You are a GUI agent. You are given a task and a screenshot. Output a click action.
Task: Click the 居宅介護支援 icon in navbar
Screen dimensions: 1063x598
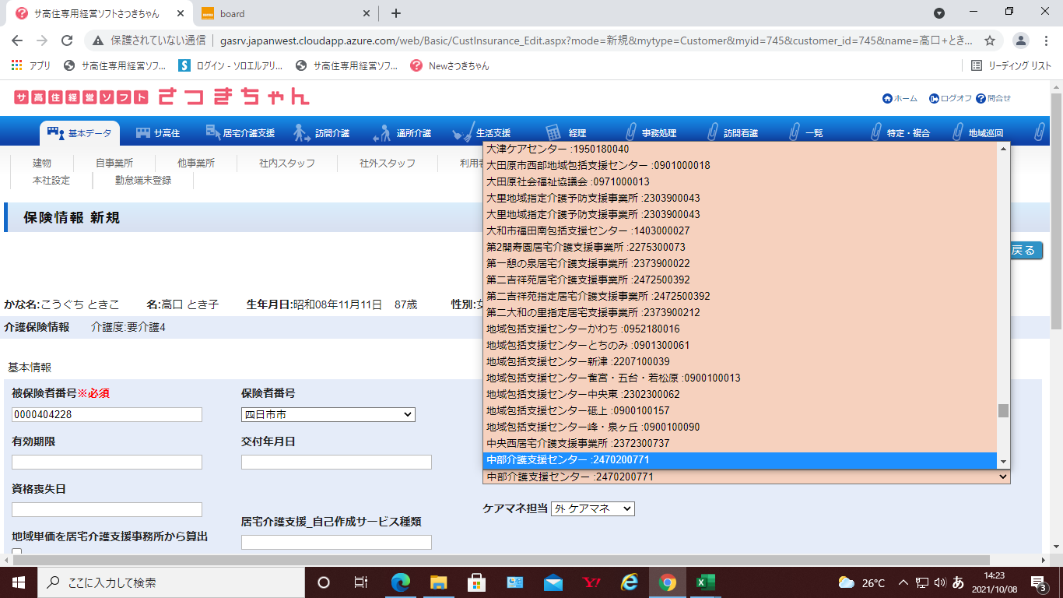tap(212, 133)
